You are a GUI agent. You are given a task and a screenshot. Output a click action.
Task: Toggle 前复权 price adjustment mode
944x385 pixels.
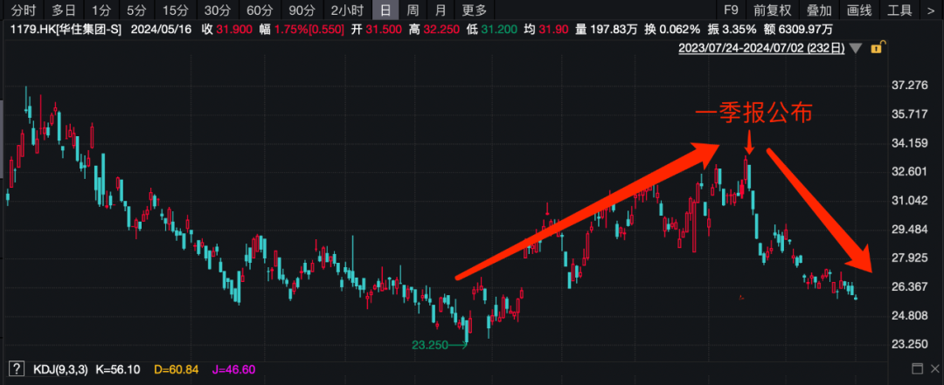point(773,10)
